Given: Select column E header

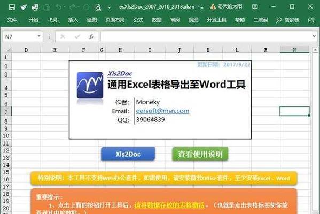Looking at the screenshot, I should (55, 50).
